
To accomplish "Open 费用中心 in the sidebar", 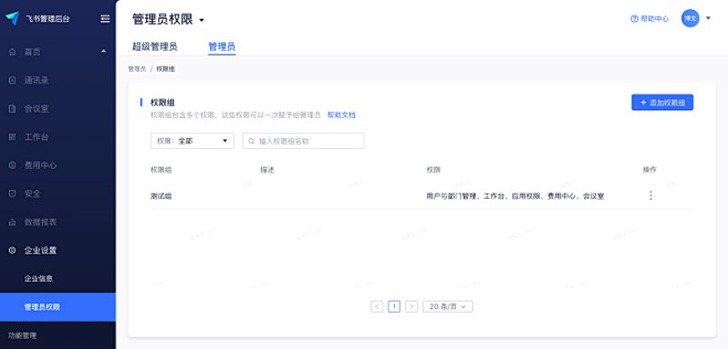I will 40,165.
